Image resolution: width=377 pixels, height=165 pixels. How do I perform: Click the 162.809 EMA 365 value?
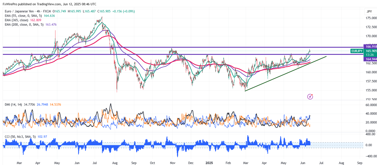(36, 20)
